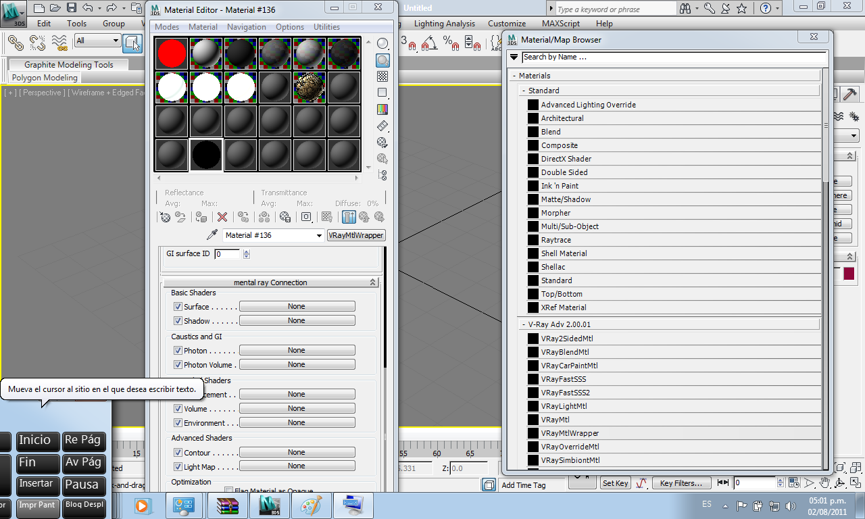865x519 pixels.
Task: Click the Unlink Selection icon
Action: pos(37,43)
